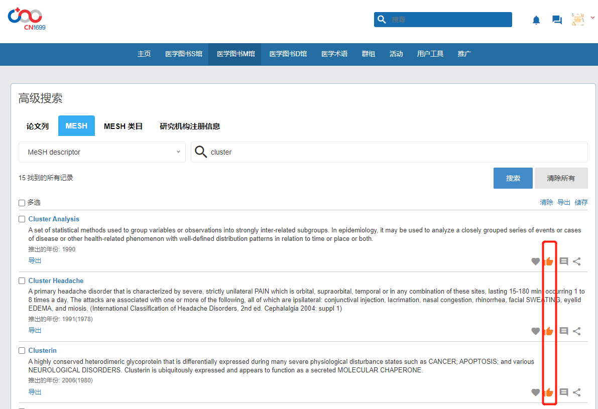Open the chat messages icon
598x409 pixels.
(x=557, y=20)
